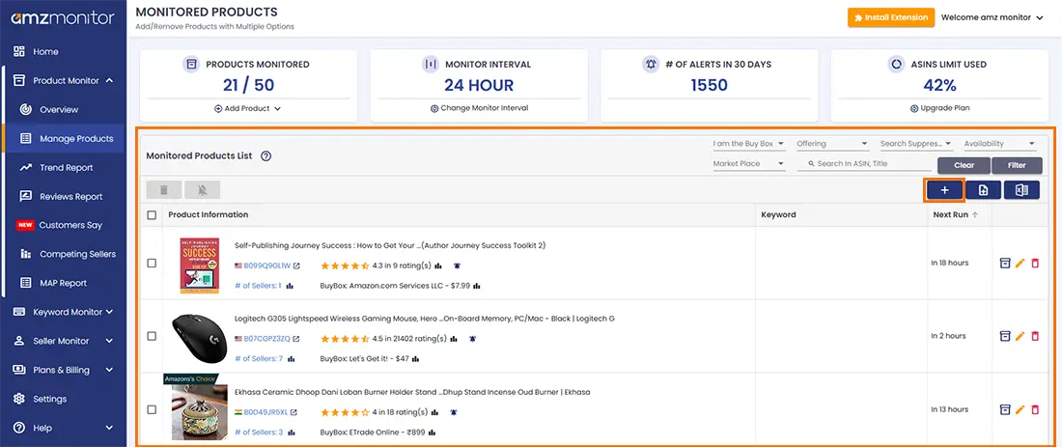The height and width of the screenshot is (447, 1062).
Task: Archive the Logitech G305 mouse product
Action: click(1005, 336)
